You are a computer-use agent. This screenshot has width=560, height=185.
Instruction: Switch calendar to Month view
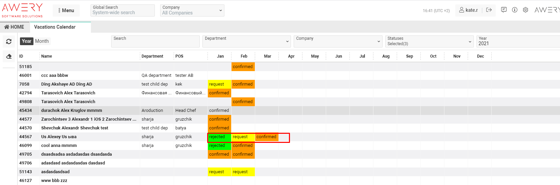pyautogui.click(x=42, y=41)
